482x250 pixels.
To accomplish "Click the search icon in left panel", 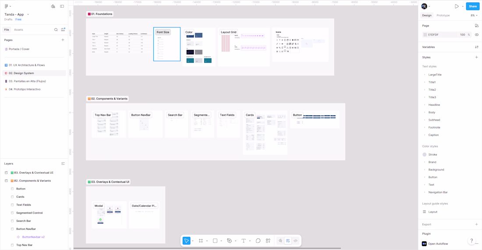I will coord(56,30).
